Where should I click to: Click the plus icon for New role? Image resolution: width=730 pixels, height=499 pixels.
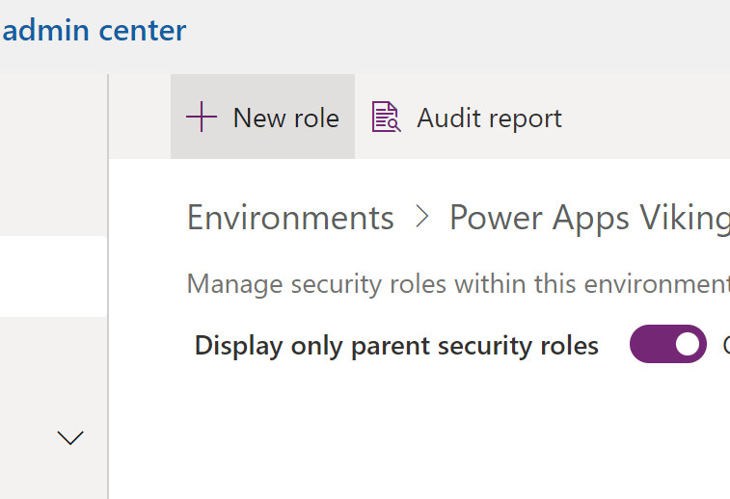pyautogui.click(x=201, y=118)
